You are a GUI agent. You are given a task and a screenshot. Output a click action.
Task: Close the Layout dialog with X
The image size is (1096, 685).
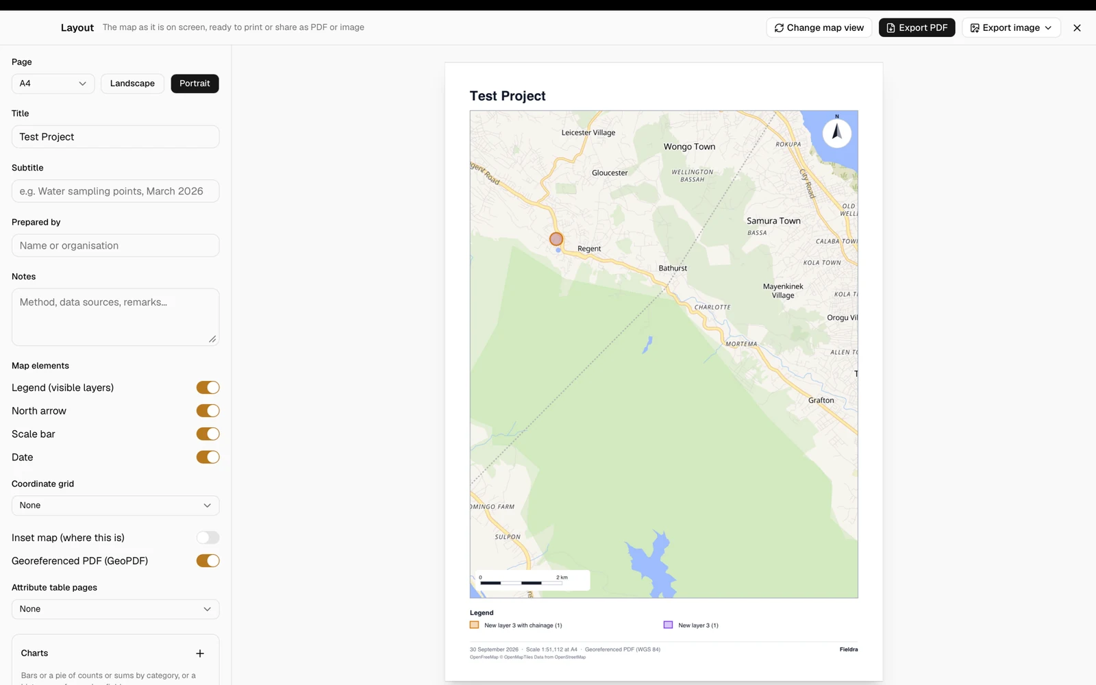(1077, 28)
